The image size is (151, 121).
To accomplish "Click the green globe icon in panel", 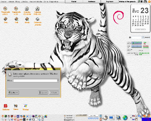I will [125, 118].
